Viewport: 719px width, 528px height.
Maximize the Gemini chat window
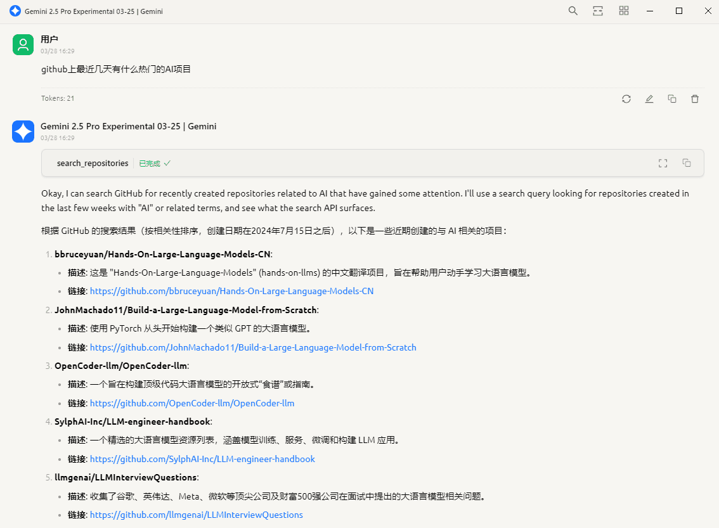click(x=679, y=11)
